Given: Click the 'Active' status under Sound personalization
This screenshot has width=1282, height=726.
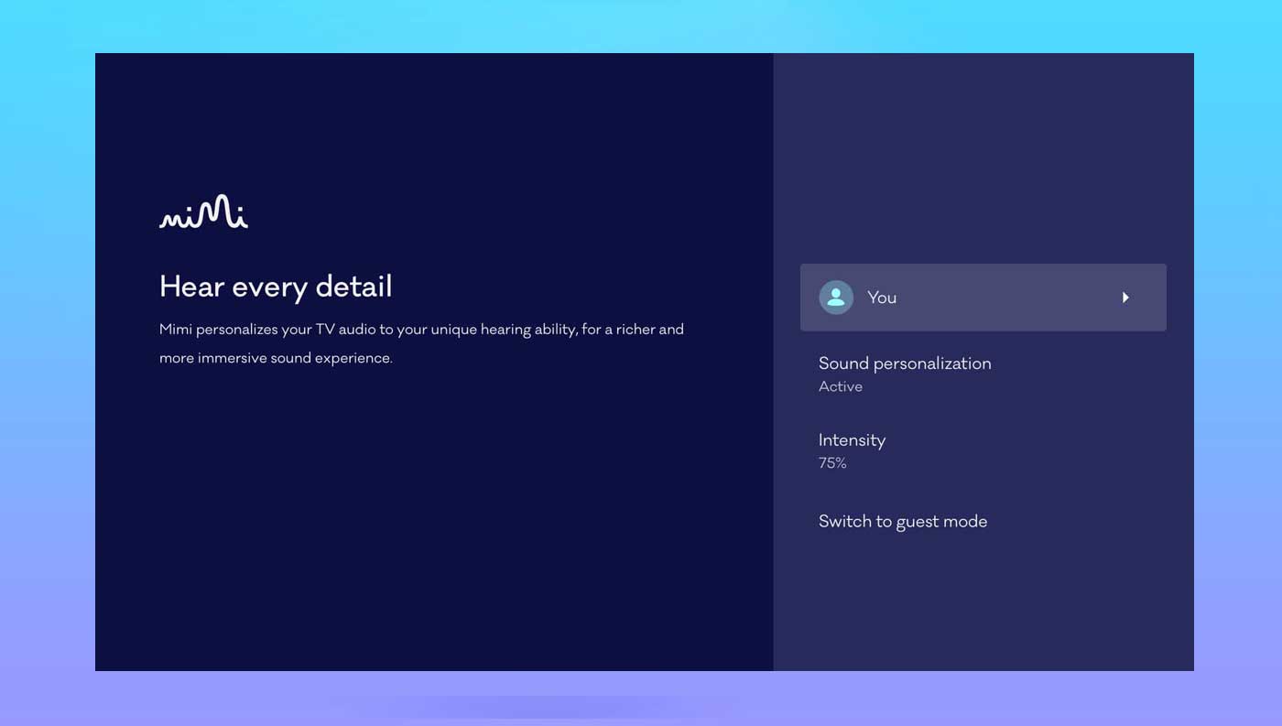Looking at the screenshot, I should (840, 387).
